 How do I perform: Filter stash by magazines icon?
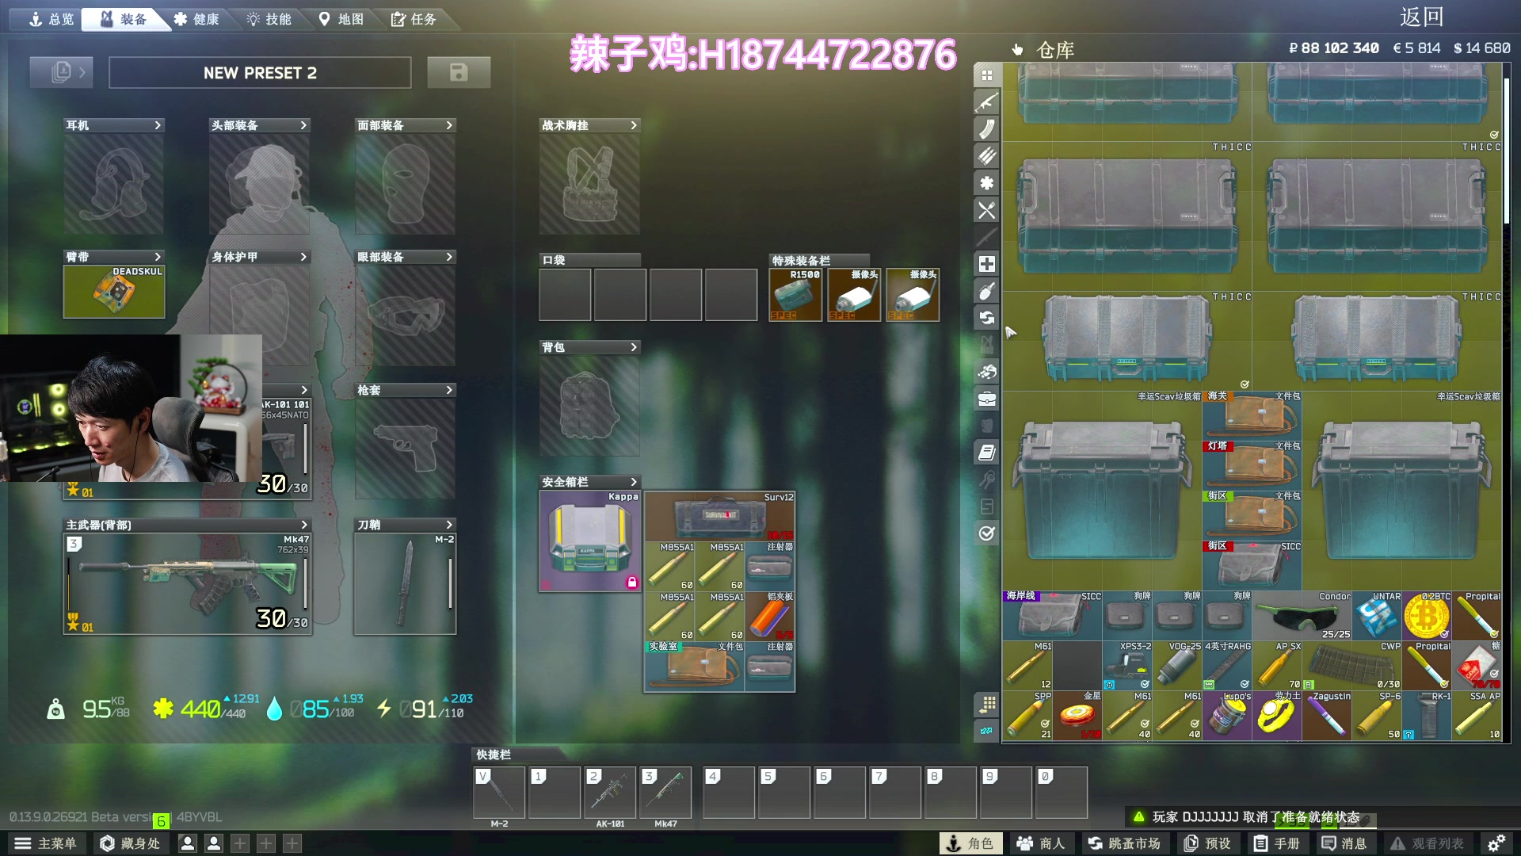(986, 129)
